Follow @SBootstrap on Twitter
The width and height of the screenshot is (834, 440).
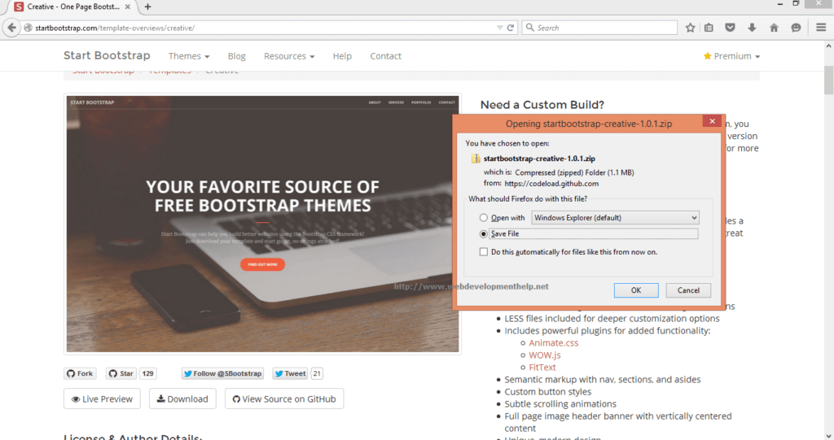(x=222, y=373)
